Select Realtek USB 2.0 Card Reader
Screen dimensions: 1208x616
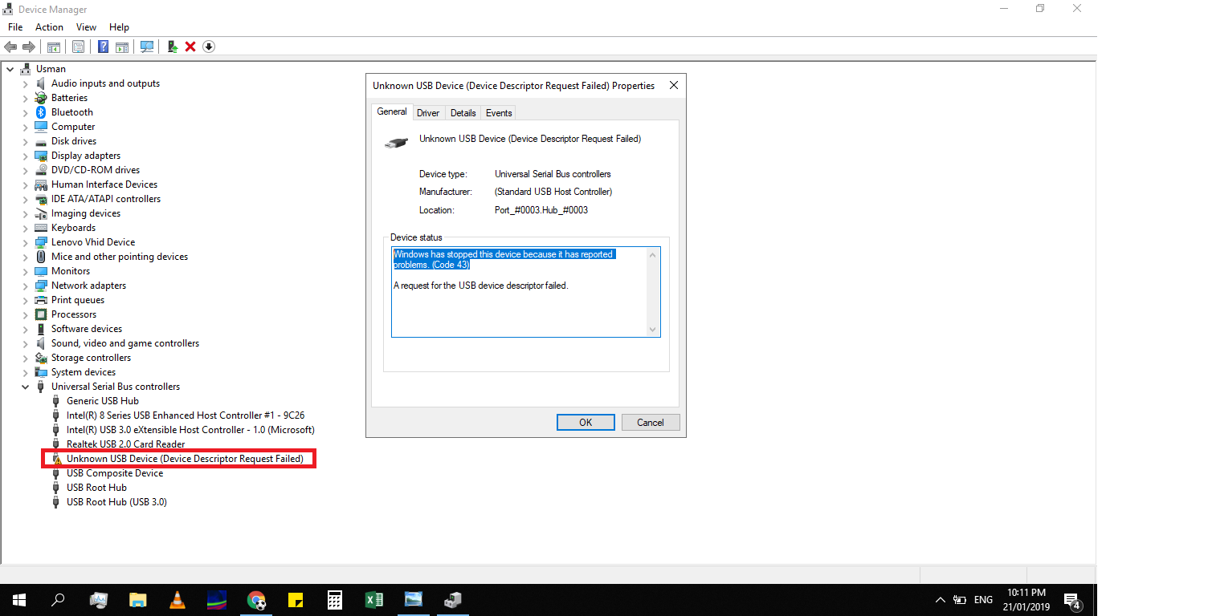tap(125, 444)
